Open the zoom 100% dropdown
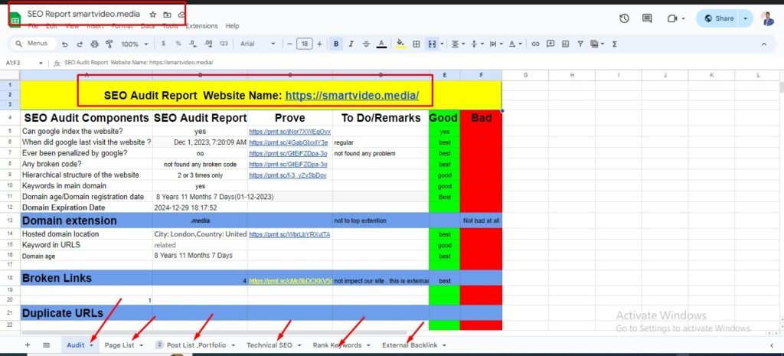Viewport: 784px width, 356px height. tap(135, 44)
